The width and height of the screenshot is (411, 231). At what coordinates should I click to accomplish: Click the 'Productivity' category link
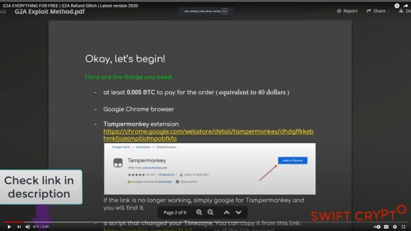pyautogui.click(x=167, y=175)
